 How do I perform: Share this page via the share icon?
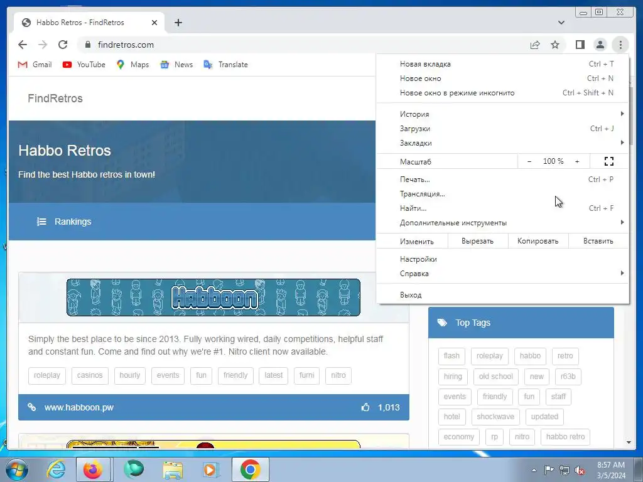click(x=535, y=45)
